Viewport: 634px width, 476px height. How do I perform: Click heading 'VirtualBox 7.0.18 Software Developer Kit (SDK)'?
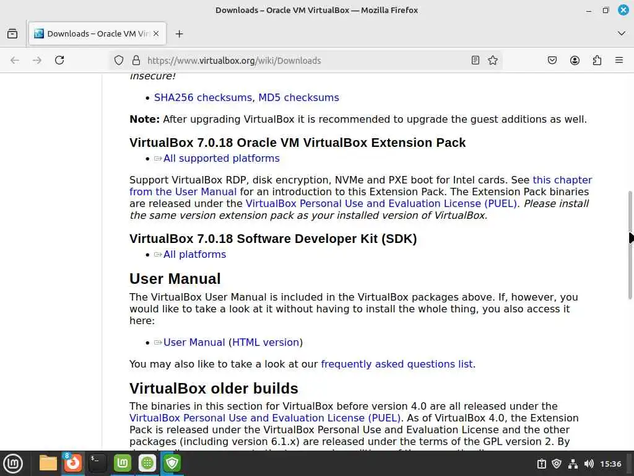coord(273,239)
